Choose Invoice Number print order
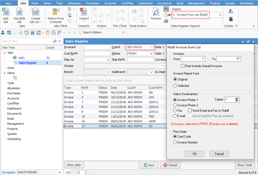This screenshot has height=175, width=258. pos(175,142)
